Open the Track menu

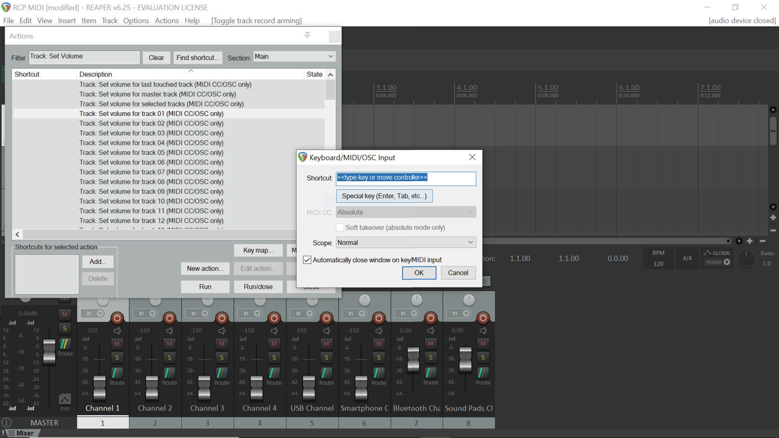tap(109, 20)
